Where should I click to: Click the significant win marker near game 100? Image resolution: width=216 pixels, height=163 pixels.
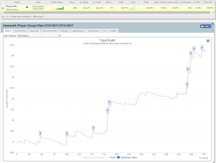click(67, 133)
